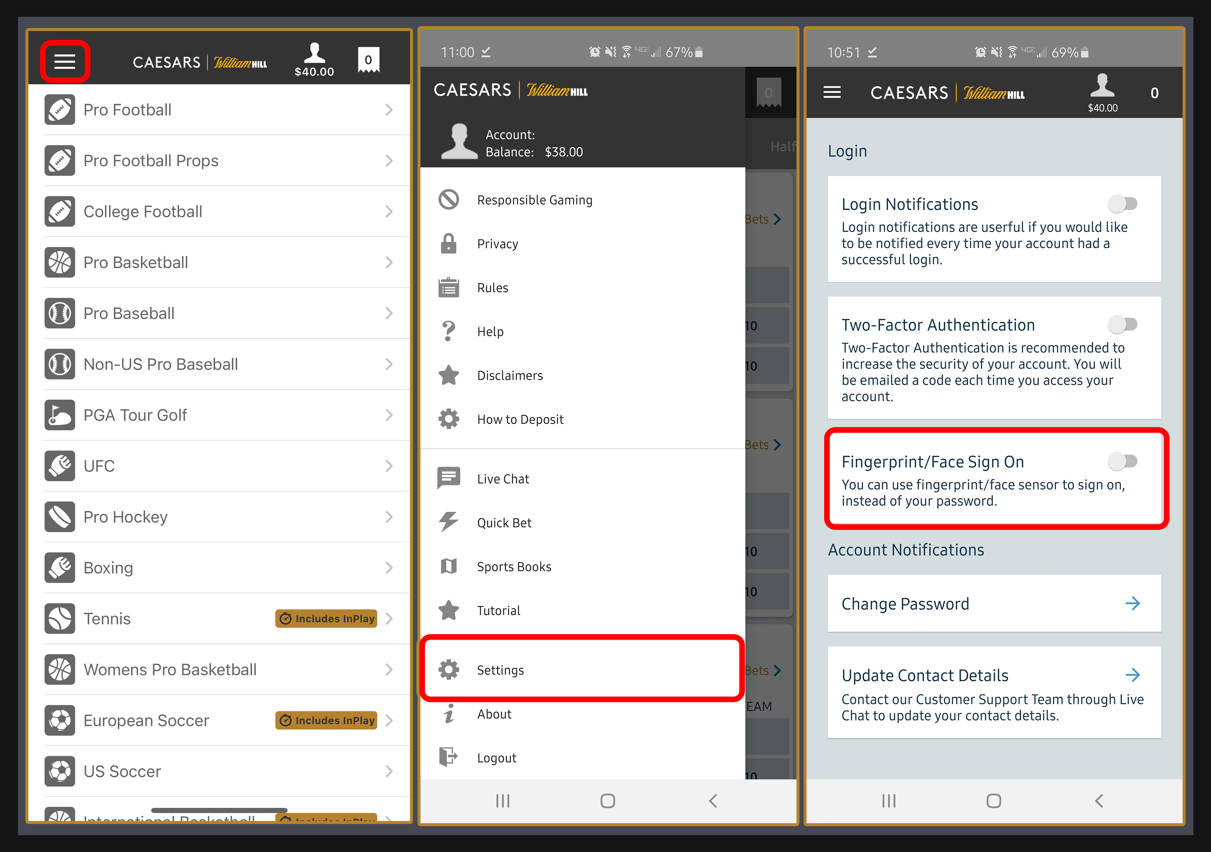Expand Womens Pro Basketball chevron
Viewport: 1211px width, 852px height.
tap(389, 670)
